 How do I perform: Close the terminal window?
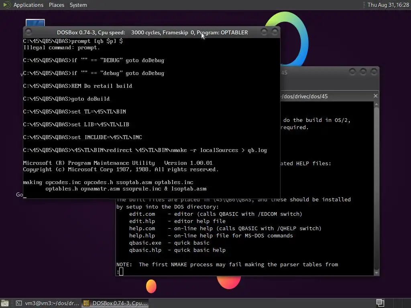tap(374, 72)
